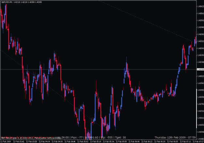This screenshot has width=204, height=143.
Task: Click the time label 12 Feb 05:02
Action: click(83, 142)
